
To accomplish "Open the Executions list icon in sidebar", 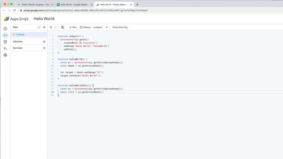I will pyautogui.click(x=5, y=48).
